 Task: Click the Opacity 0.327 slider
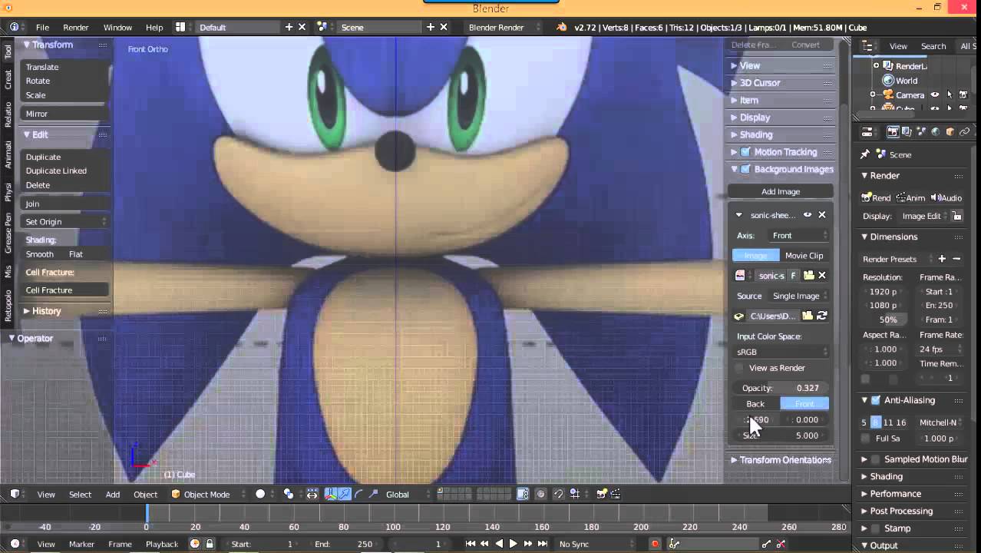781,388
